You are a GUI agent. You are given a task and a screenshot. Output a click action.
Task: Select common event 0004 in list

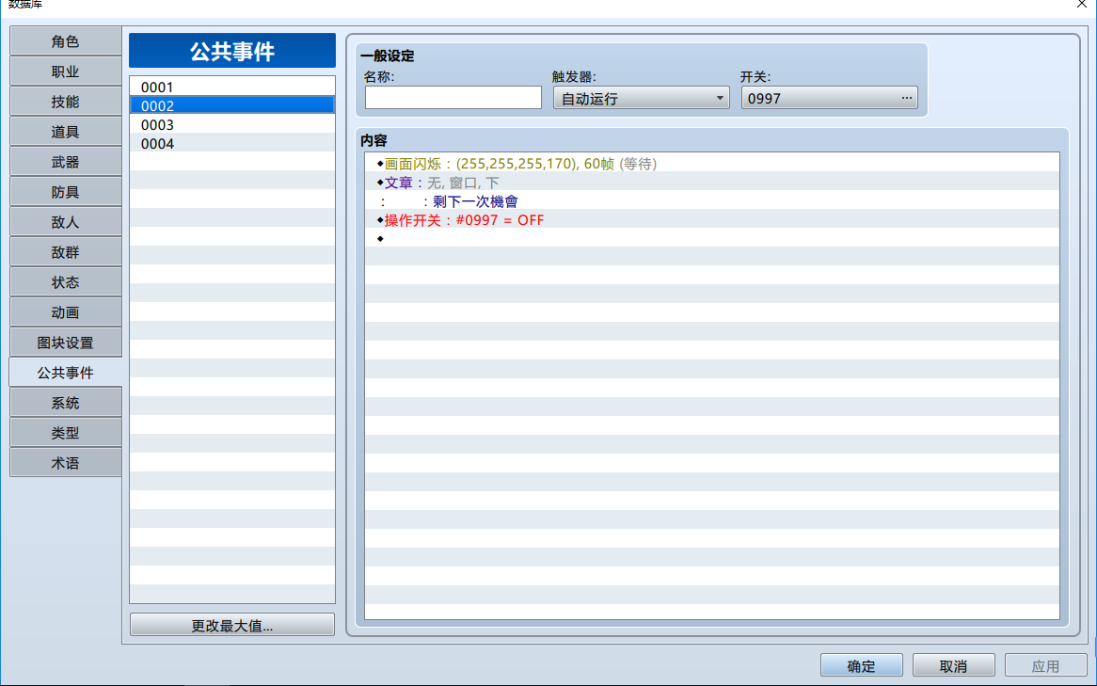(232, 143)
